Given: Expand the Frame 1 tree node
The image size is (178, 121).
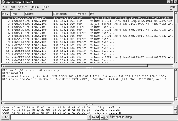Looking at the screenshot, I should [4, 70].
